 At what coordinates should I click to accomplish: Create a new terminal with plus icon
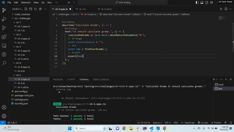(214, 79)
